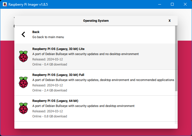Click 'Online - 2.4 GB download' text
Image resolution: width=192 pixels, height=136 pixels.
pyautogui.click(x=50, y=90)
